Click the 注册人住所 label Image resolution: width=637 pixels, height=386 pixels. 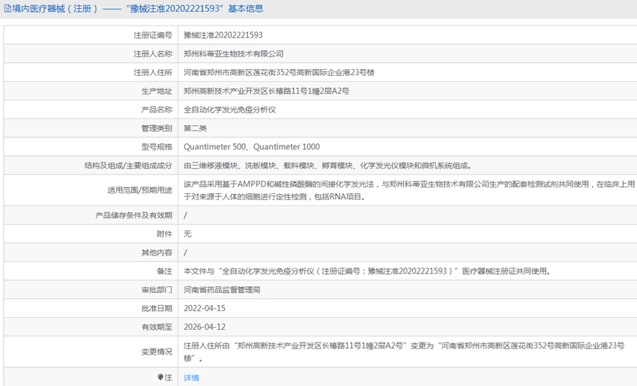click(x=153, y=72)
